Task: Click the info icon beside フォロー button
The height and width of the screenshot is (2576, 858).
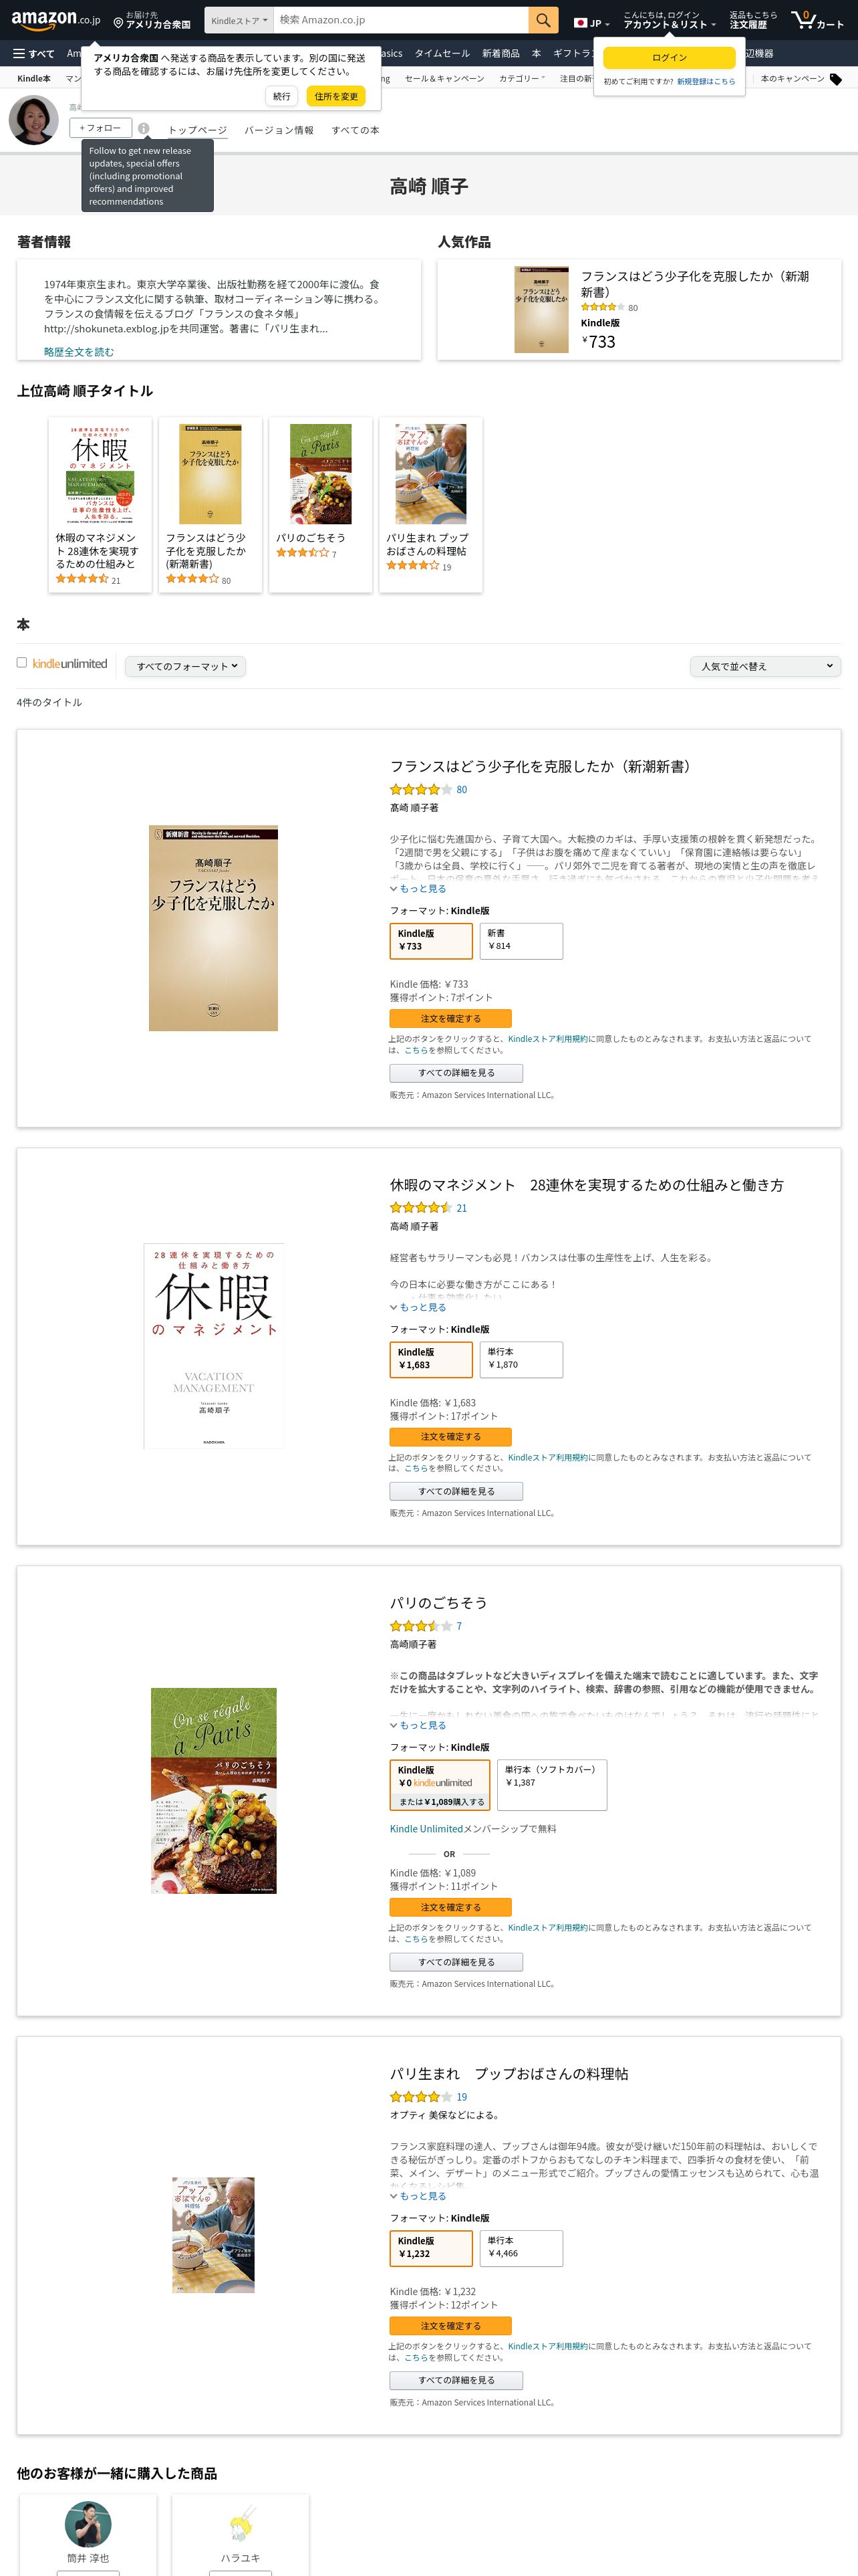Action: [x=144, y=128]
